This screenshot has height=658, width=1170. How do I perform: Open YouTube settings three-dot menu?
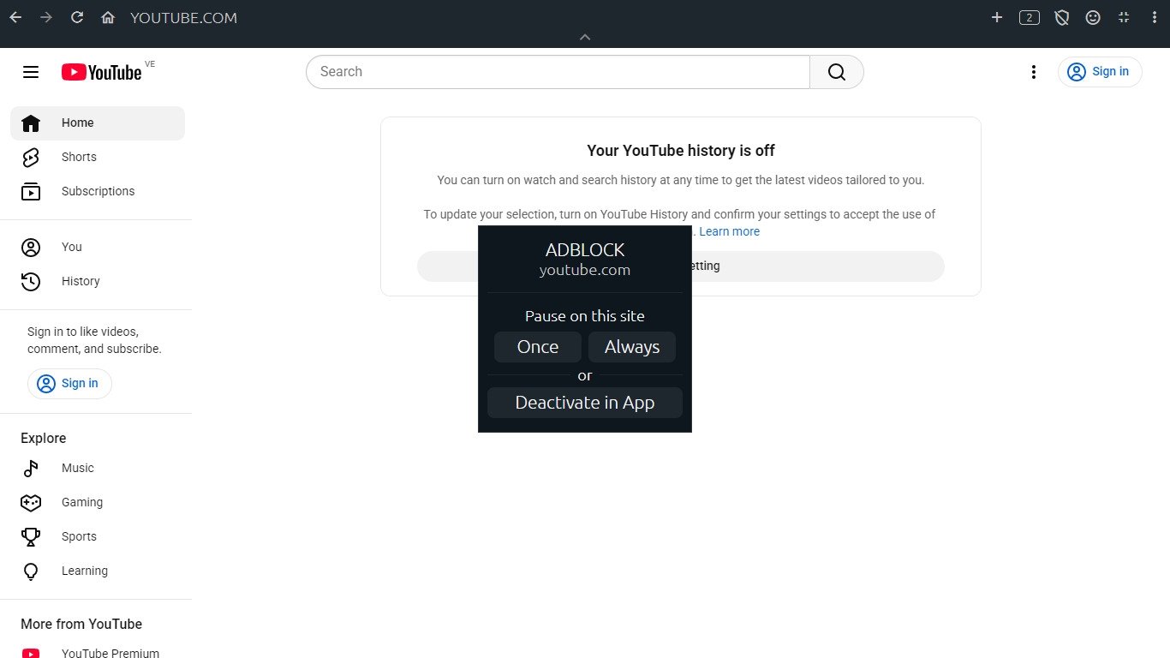[x=1034, y=72]
